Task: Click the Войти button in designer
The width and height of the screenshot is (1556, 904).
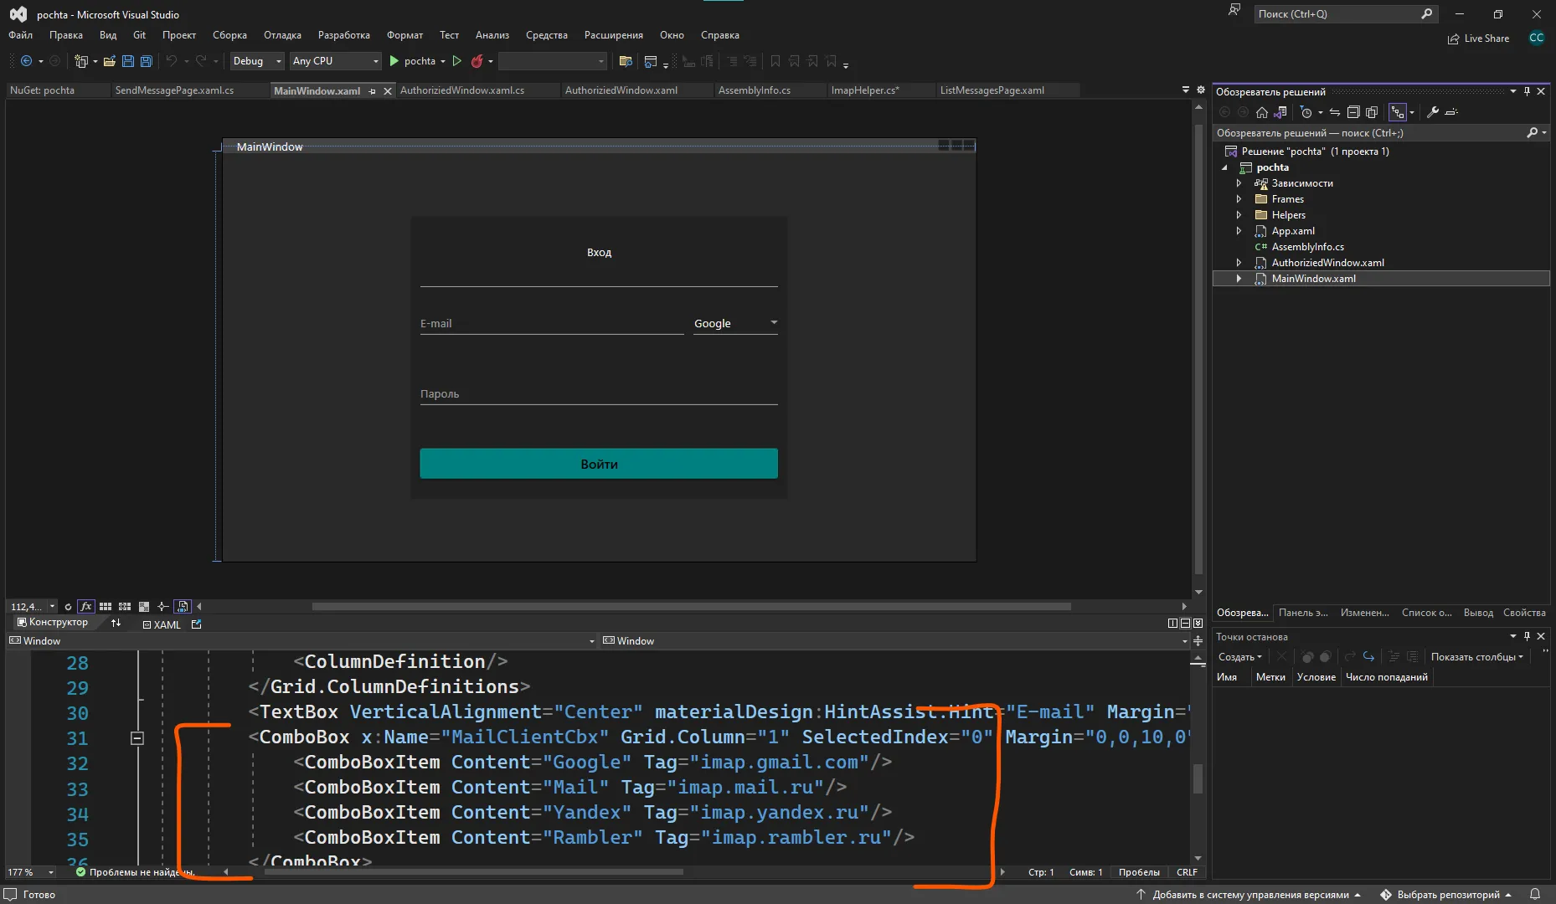Action: (599, 464)
